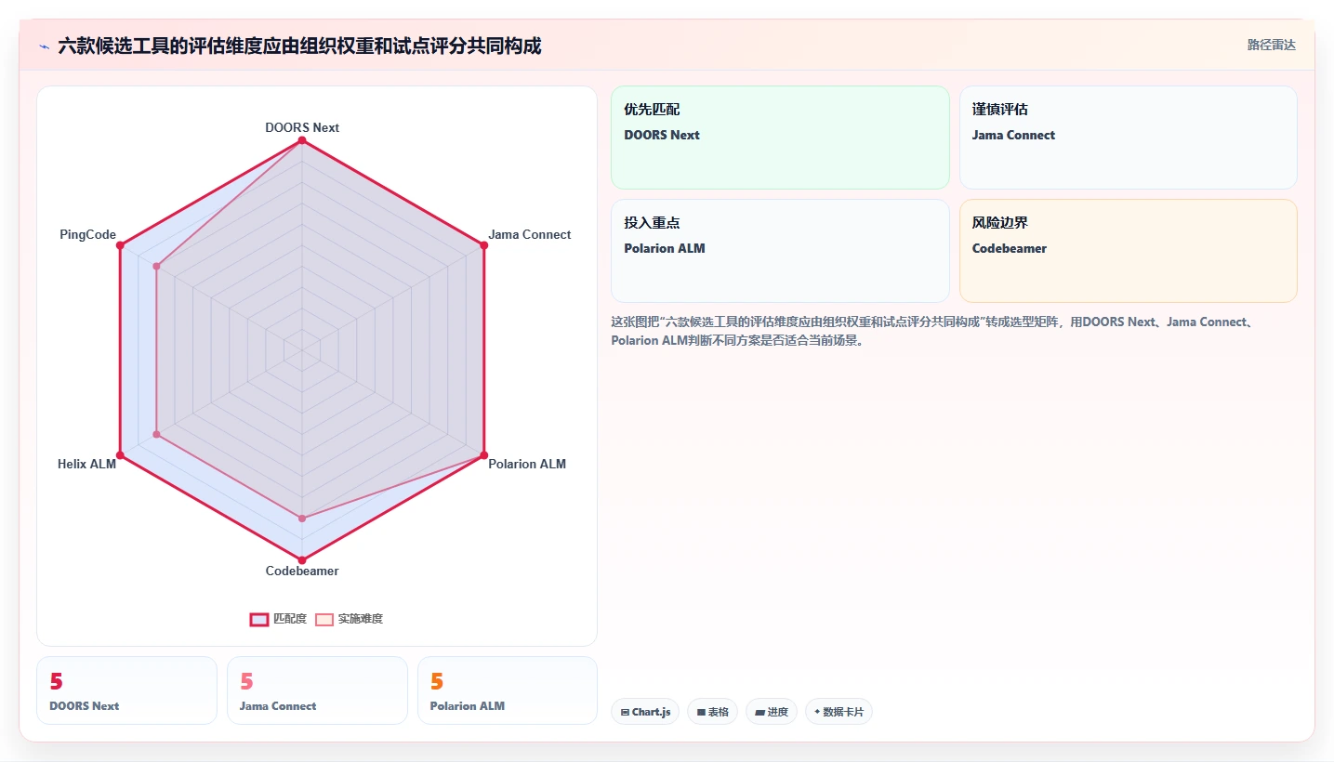Click the Codebeamer outer radar vertex point
Screen dimensions: 1334x762
click(301, 560)
